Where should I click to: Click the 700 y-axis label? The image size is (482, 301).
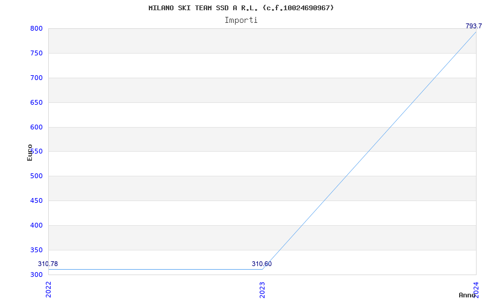[36, 78]
